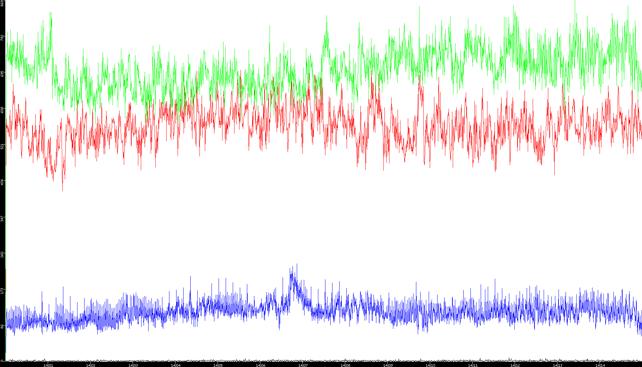Click the 14:13 tick on the time axis
The image size is (642, 367).
point(557,365)
